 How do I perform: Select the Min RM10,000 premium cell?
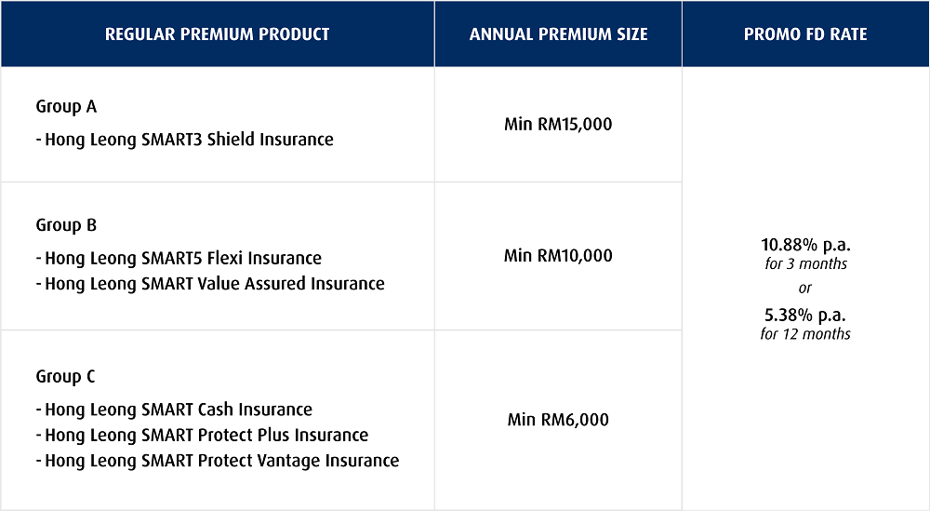[x=558, y=256]
